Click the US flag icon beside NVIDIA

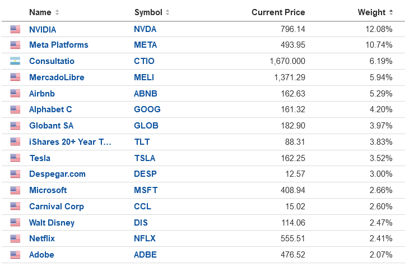coord(15,29)
